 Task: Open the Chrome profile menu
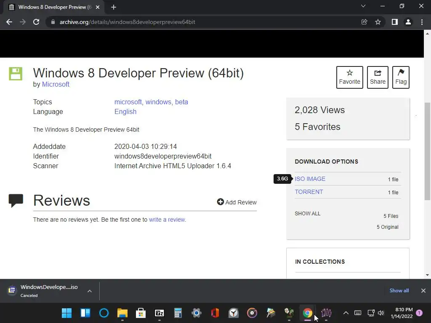408,22
